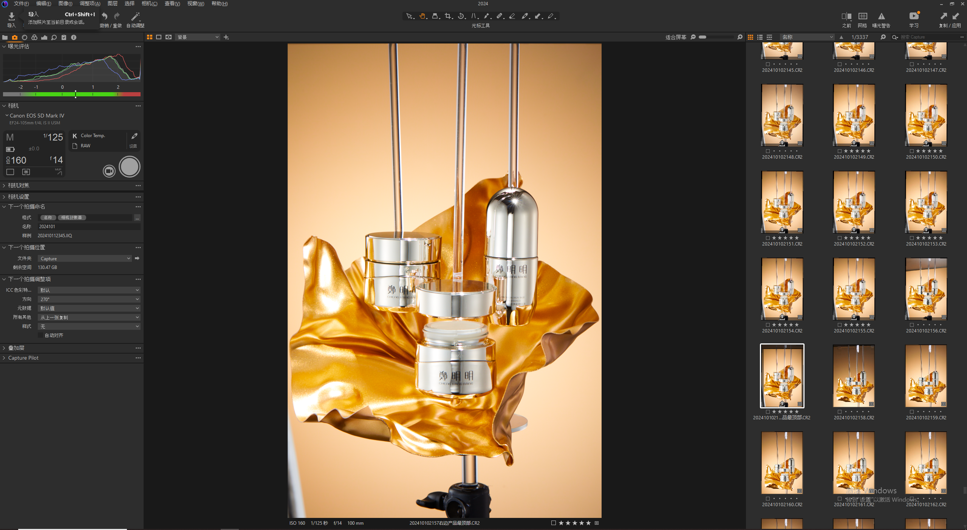The width and height of the screenshot is (967, 530).
Task: Open the ICC 色彩特性 默认 dropdown
Action: point(89,290)
